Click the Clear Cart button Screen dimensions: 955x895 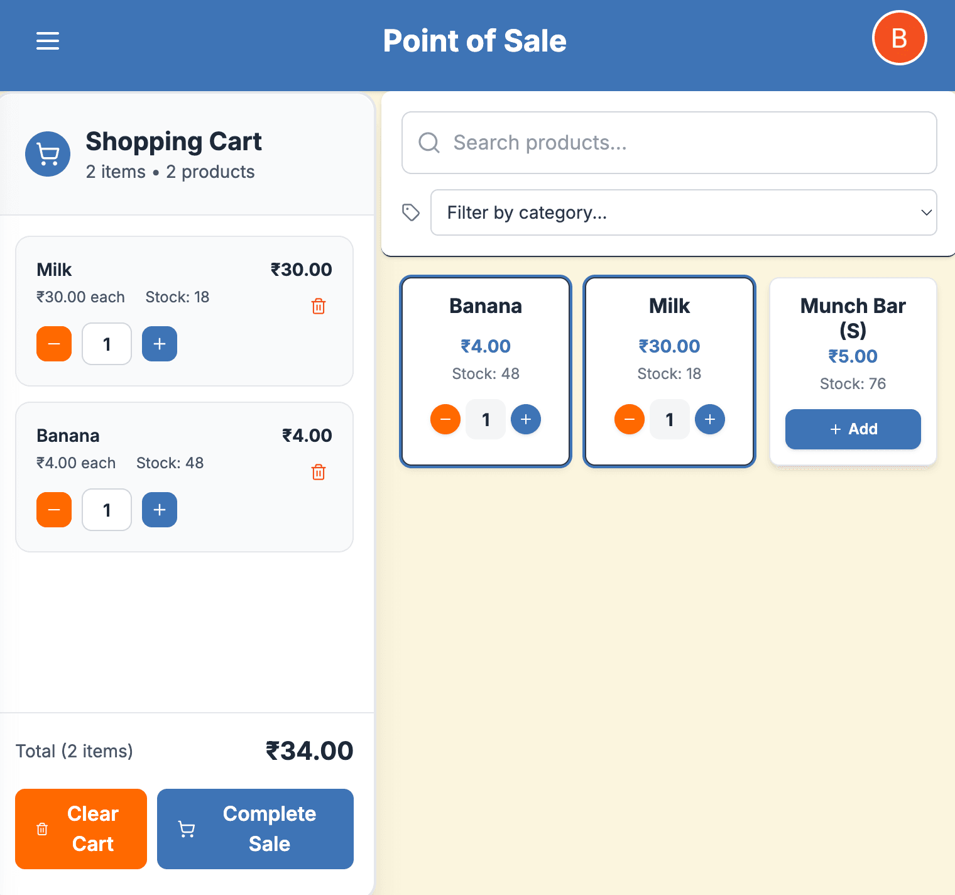81,828
